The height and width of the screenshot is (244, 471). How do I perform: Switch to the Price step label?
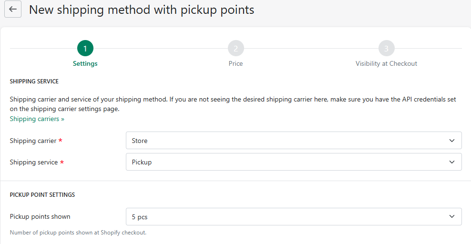coord(235,63)
